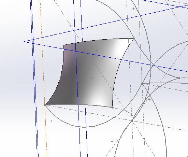Image resolution: width=188 pixels, height=157 pixels.
Task: Click the plus center mark near the top construction lines
Action: (x=133, y=9)
